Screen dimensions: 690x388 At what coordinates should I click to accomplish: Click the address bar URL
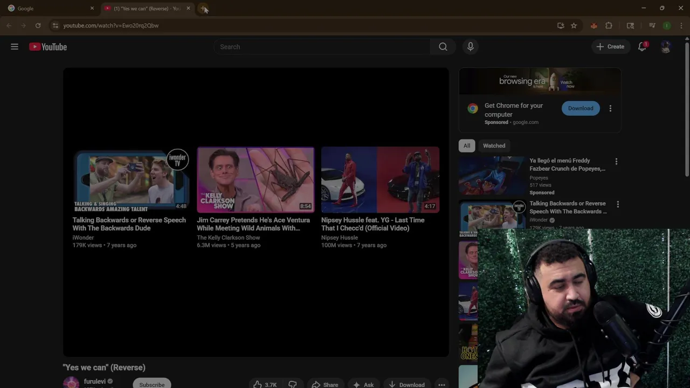(111, 25)
